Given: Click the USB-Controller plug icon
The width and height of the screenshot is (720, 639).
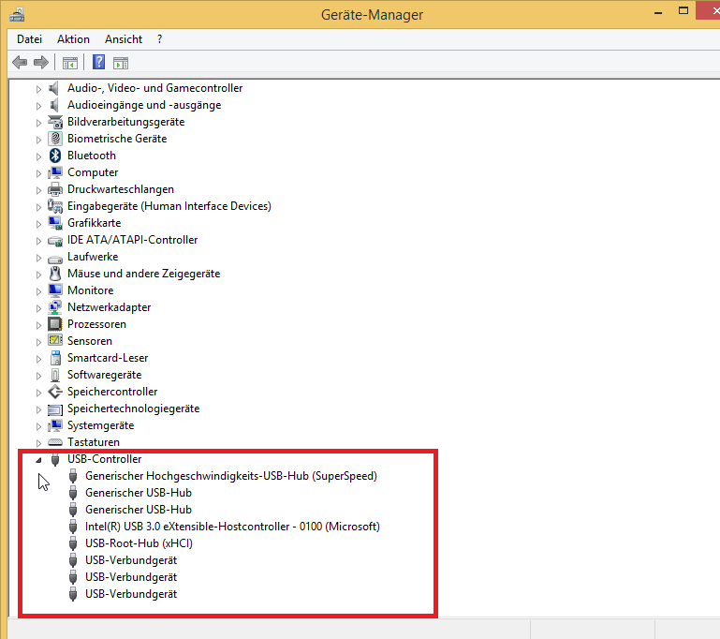Looking at the screenshot, I should (55, 459).
